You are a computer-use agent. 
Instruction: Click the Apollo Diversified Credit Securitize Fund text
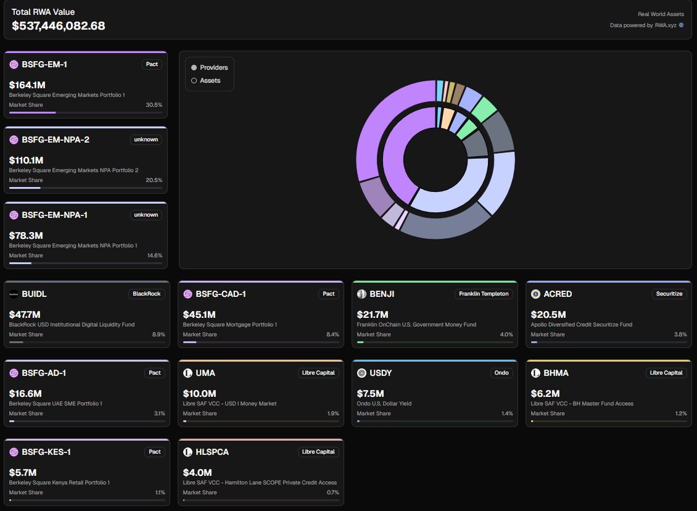pyautogui.click(x=582, y=325)
